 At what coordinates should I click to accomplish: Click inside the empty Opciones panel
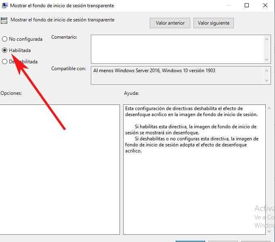(60, 169)
